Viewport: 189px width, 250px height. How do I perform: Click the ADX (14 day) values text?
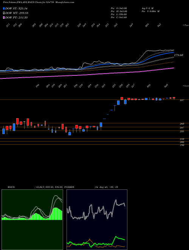(x=106, y=187)
